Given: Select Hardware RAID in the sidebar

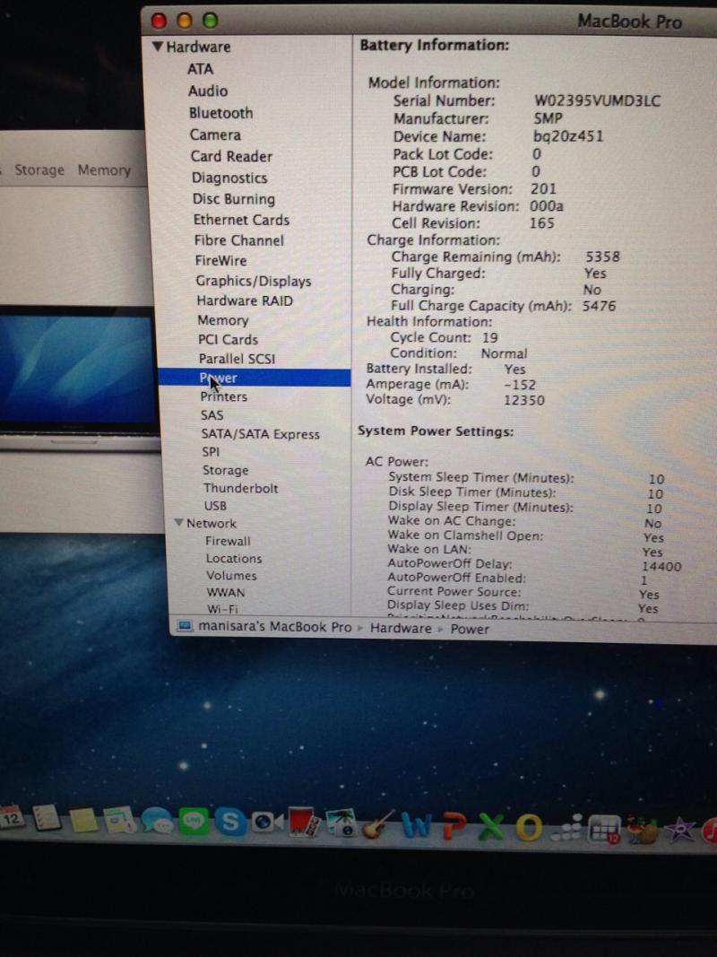Looking at the screenshot, I should tap(245, 300).
